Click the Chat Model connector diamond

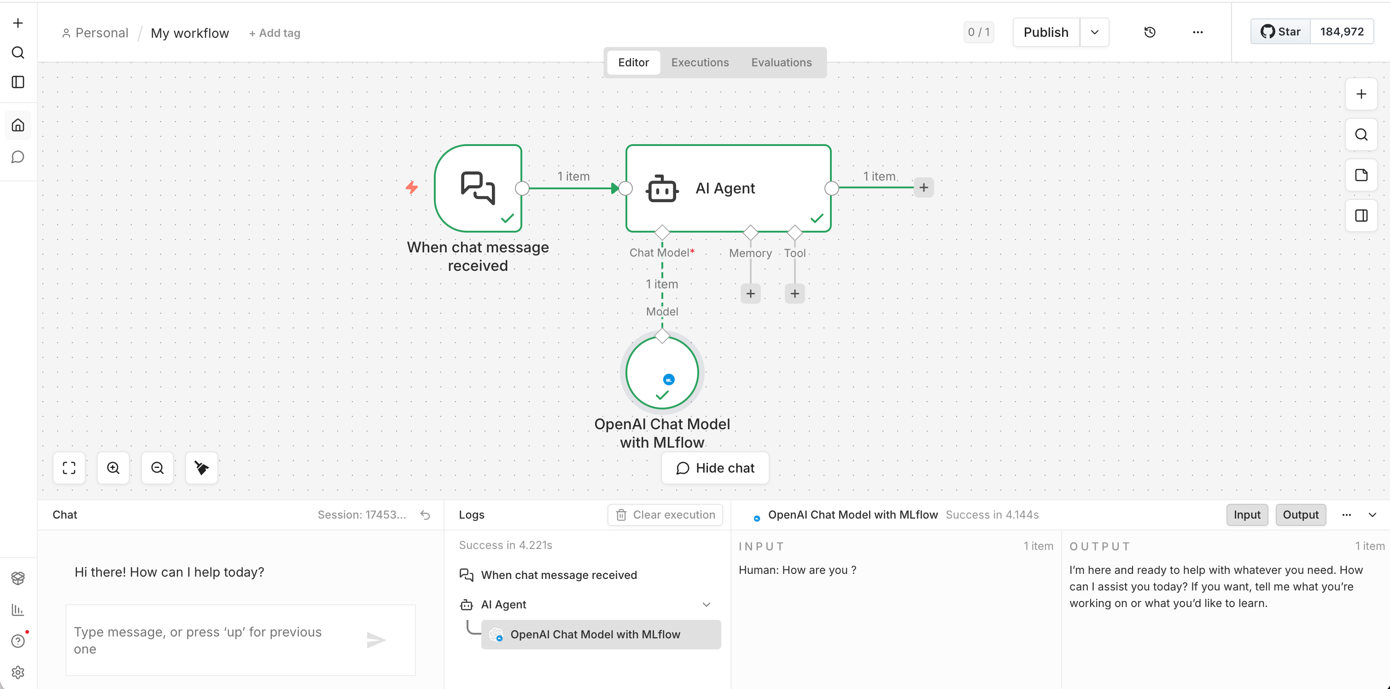tap(661, 233)
